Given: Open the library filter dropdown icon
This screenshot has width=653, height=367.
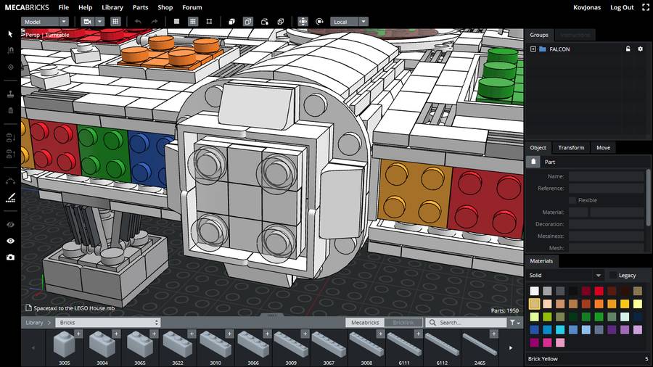Looking at the screenshot, I should click(x=515, y=323).
